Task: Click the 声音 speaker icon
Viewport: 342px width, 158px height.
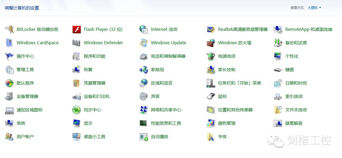Action: pos(144,96)
